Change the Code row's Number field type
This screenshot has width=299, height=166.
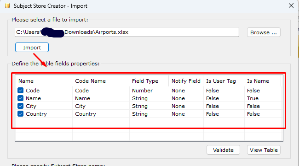click(142, 91)
